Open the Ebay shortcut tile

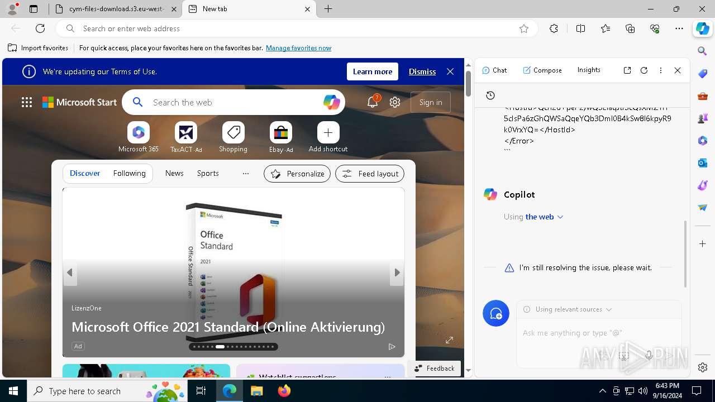(281, 137)
